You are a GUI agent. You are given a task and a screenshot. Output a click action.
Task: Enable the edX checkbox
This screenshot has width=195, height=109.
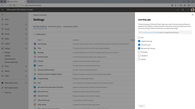139,37
